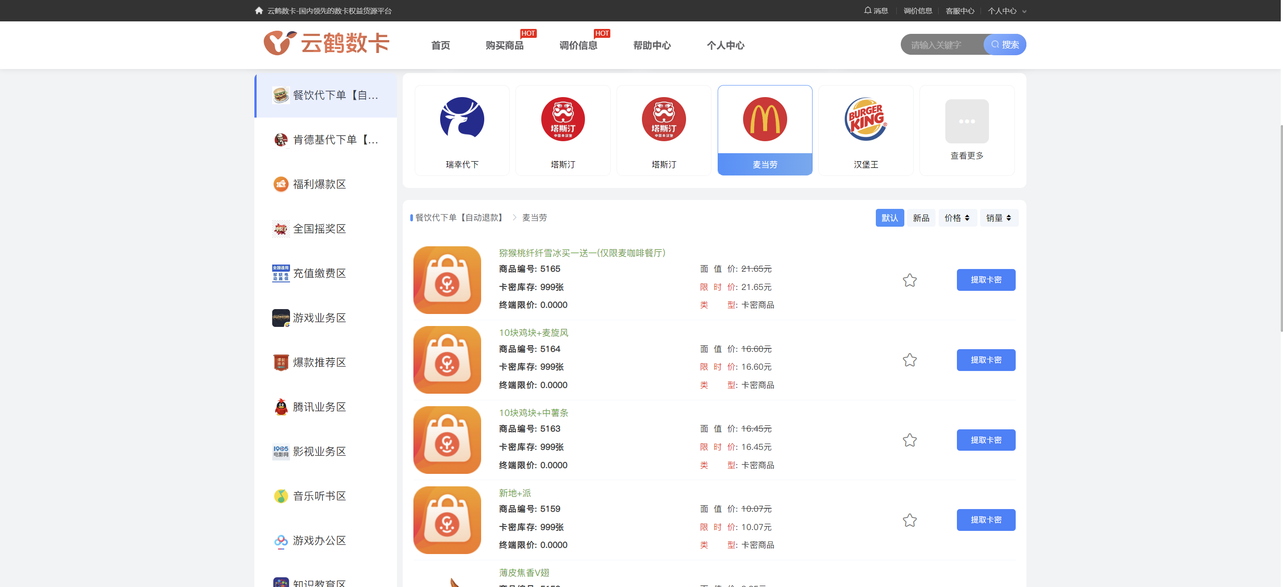Toggle favorite star for 10块鸡块+麦旋风

coord(909,360)
